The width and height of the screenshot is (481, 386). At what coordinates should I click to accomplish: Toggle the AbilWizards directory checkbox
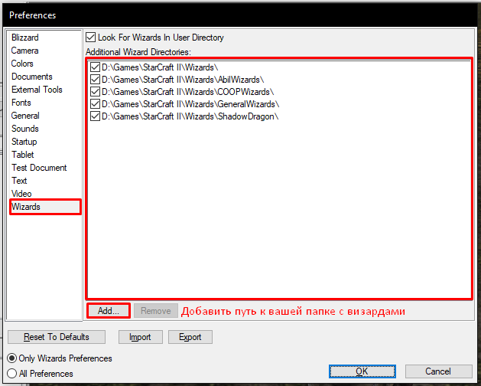tap(95, 80)
